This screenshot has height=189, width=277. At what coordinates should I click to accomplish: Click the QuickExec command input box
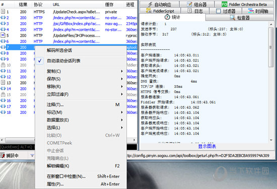click(17, 147)
